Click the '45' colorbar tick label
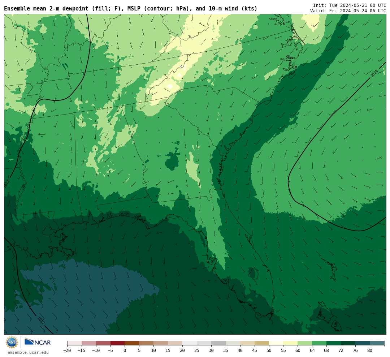Image resolution: width=390 pixels, height=357 pixels. coord(255,350)
